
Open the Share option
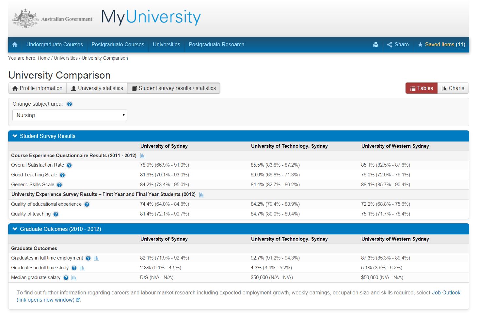tap(398, 45)
